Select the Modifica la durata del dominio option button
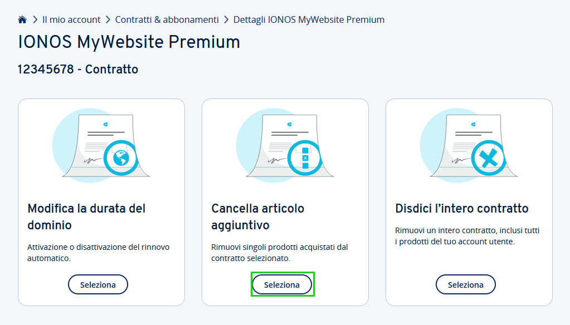Screen dimensions: 570x325 click(98, 284)
